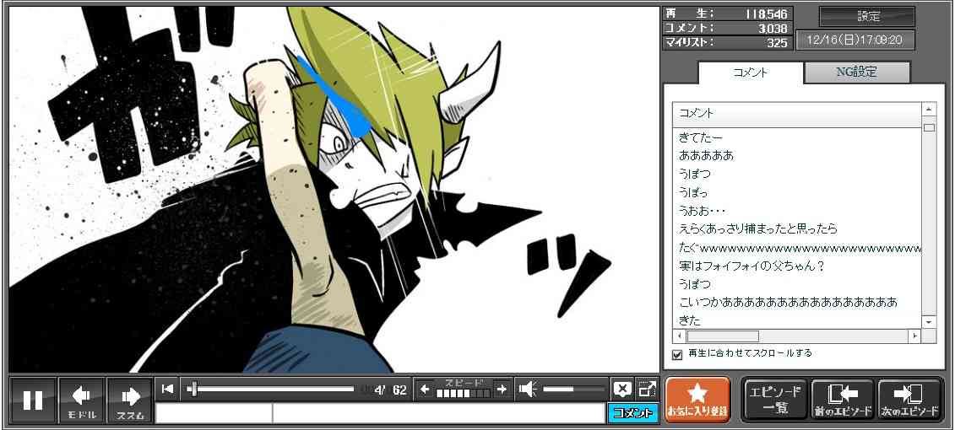
Task: Mute audio using the speaker icon
Action: coord(528,389)
